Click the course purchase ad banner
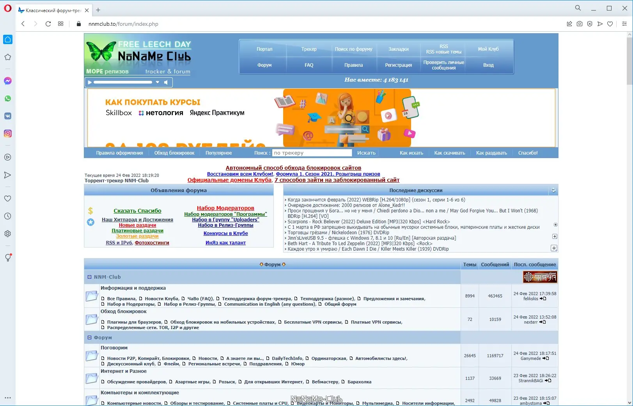Screen dimensions: 633x406 point(321,118)
